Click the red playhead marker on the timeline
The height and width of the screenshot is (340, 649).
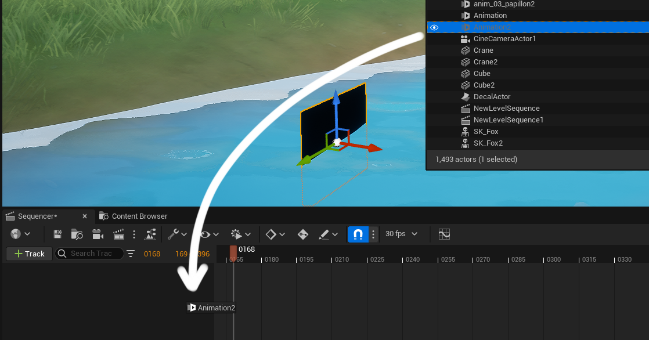point(233,251)
